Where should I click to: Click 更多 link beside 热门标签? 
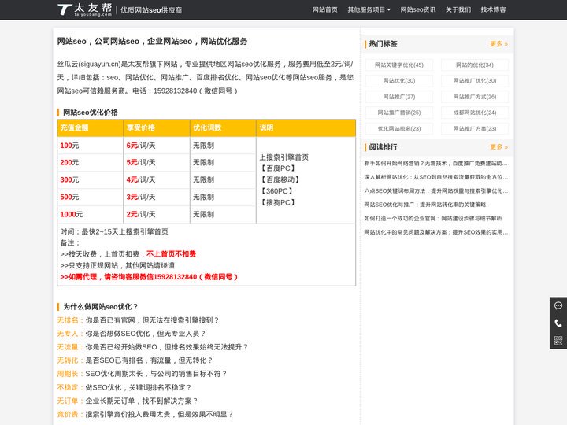[x=498, y=44]
